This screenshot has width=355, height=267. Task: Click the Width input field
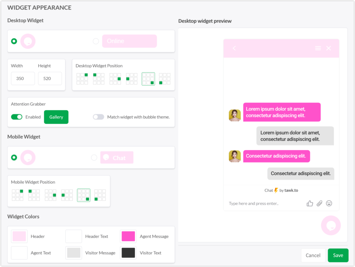(23, 78)
